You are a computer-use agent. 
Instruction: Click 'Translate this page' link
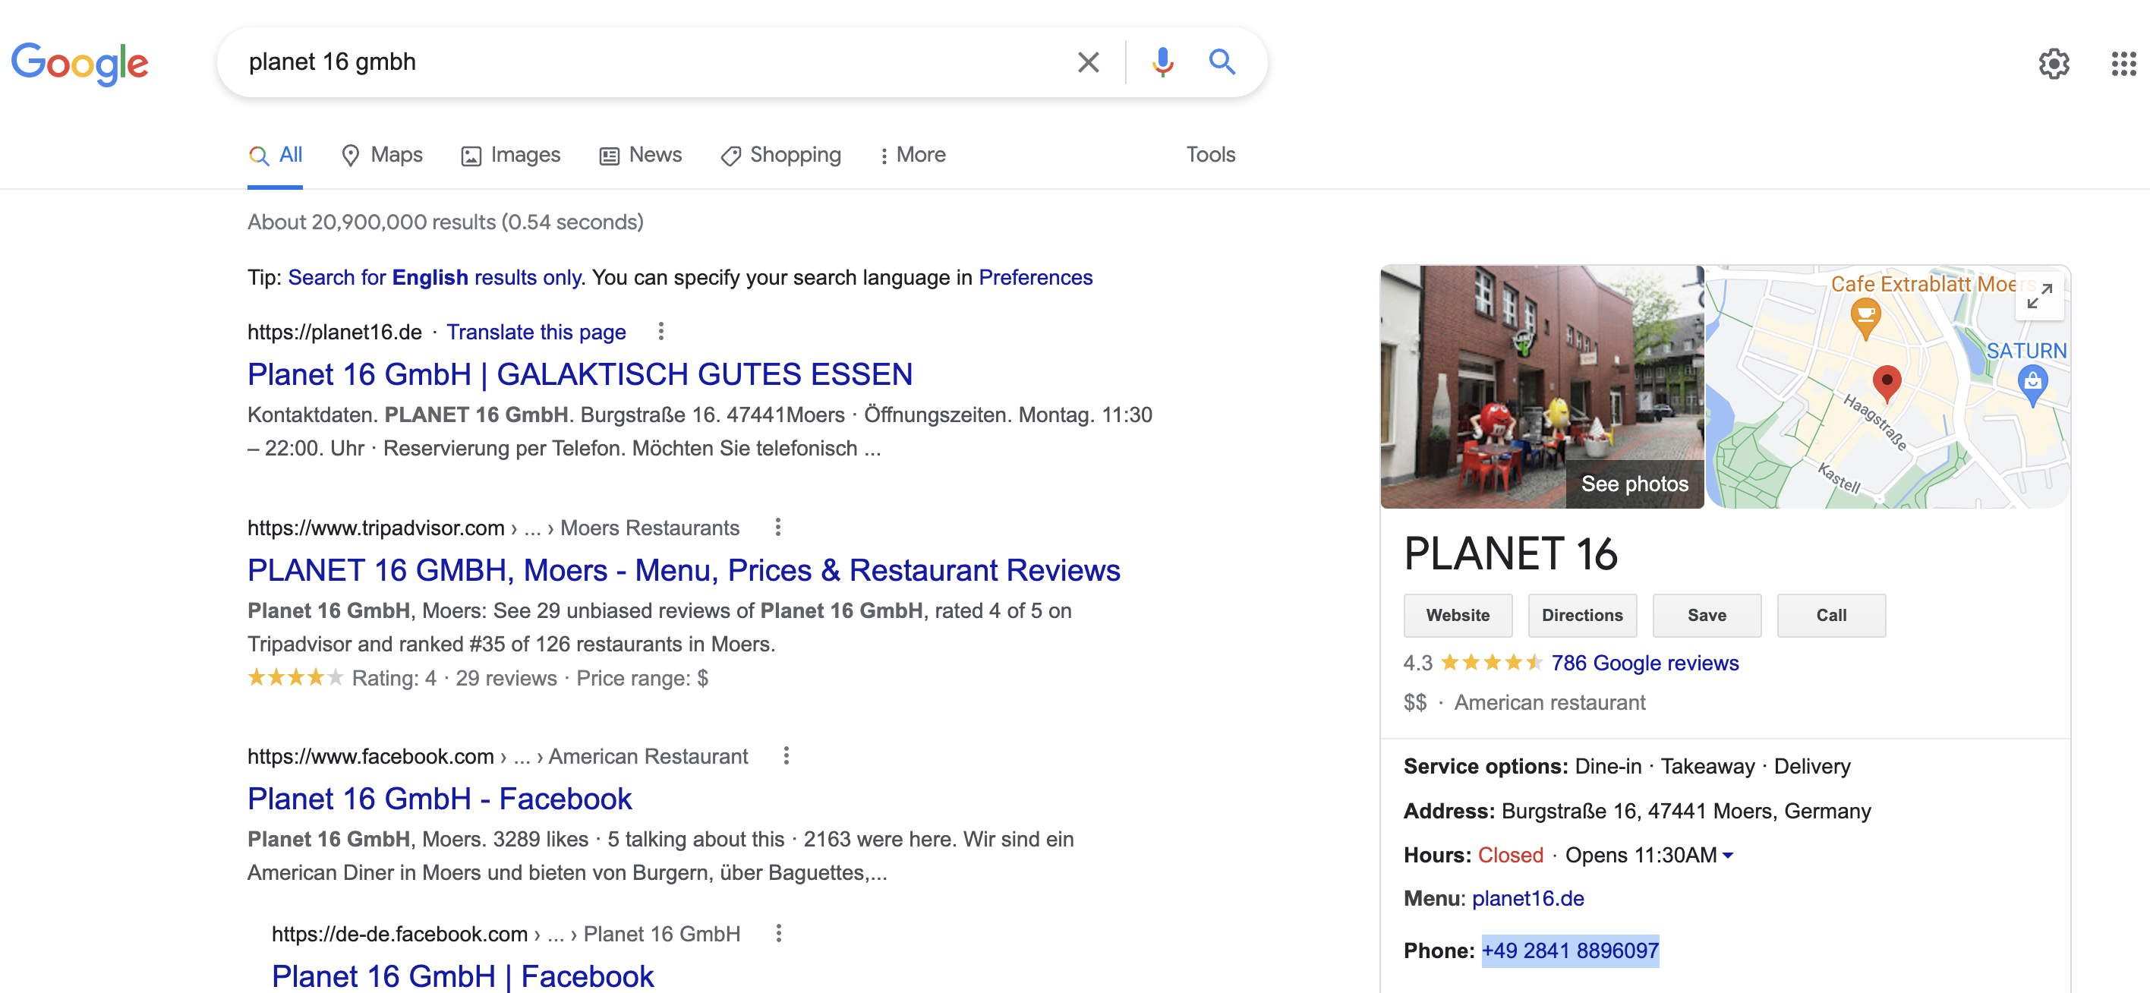coord(536,332)
